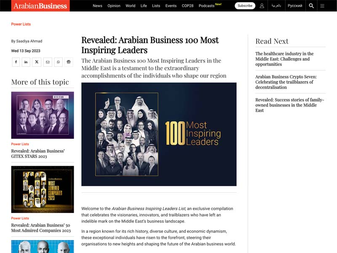Open search with magnifier icon
The height and width of the screenshot is (253, 337).
point(311,6)
